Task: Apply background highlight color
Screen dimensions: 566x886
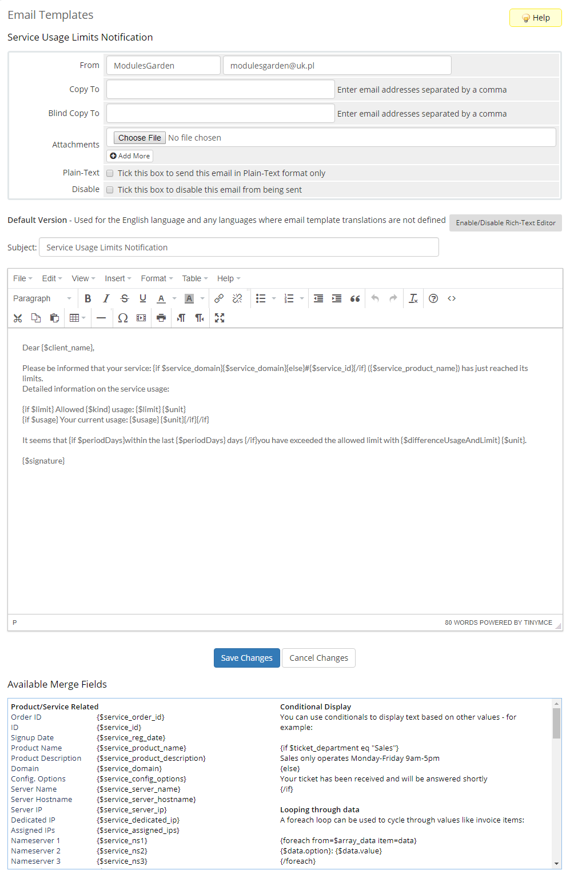Action: [x=189, y=298]
